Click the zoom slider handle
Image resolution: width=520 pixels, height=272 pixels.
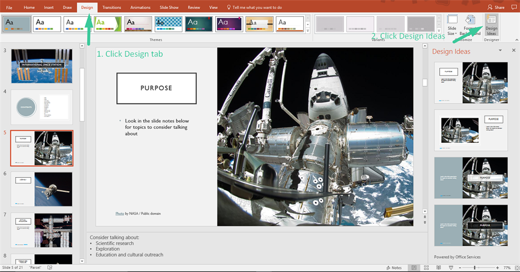coord(475,268)
